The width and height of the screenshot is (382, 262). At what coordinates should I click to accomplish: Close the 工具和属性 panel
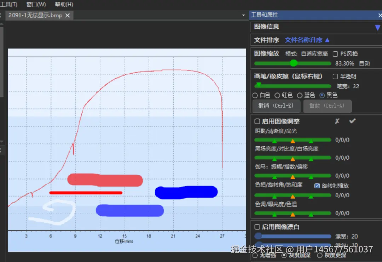[x=380, y=15]
